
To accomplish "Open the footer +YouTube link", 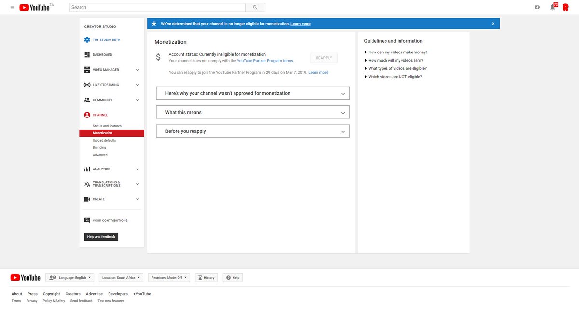I will [142, 294].
